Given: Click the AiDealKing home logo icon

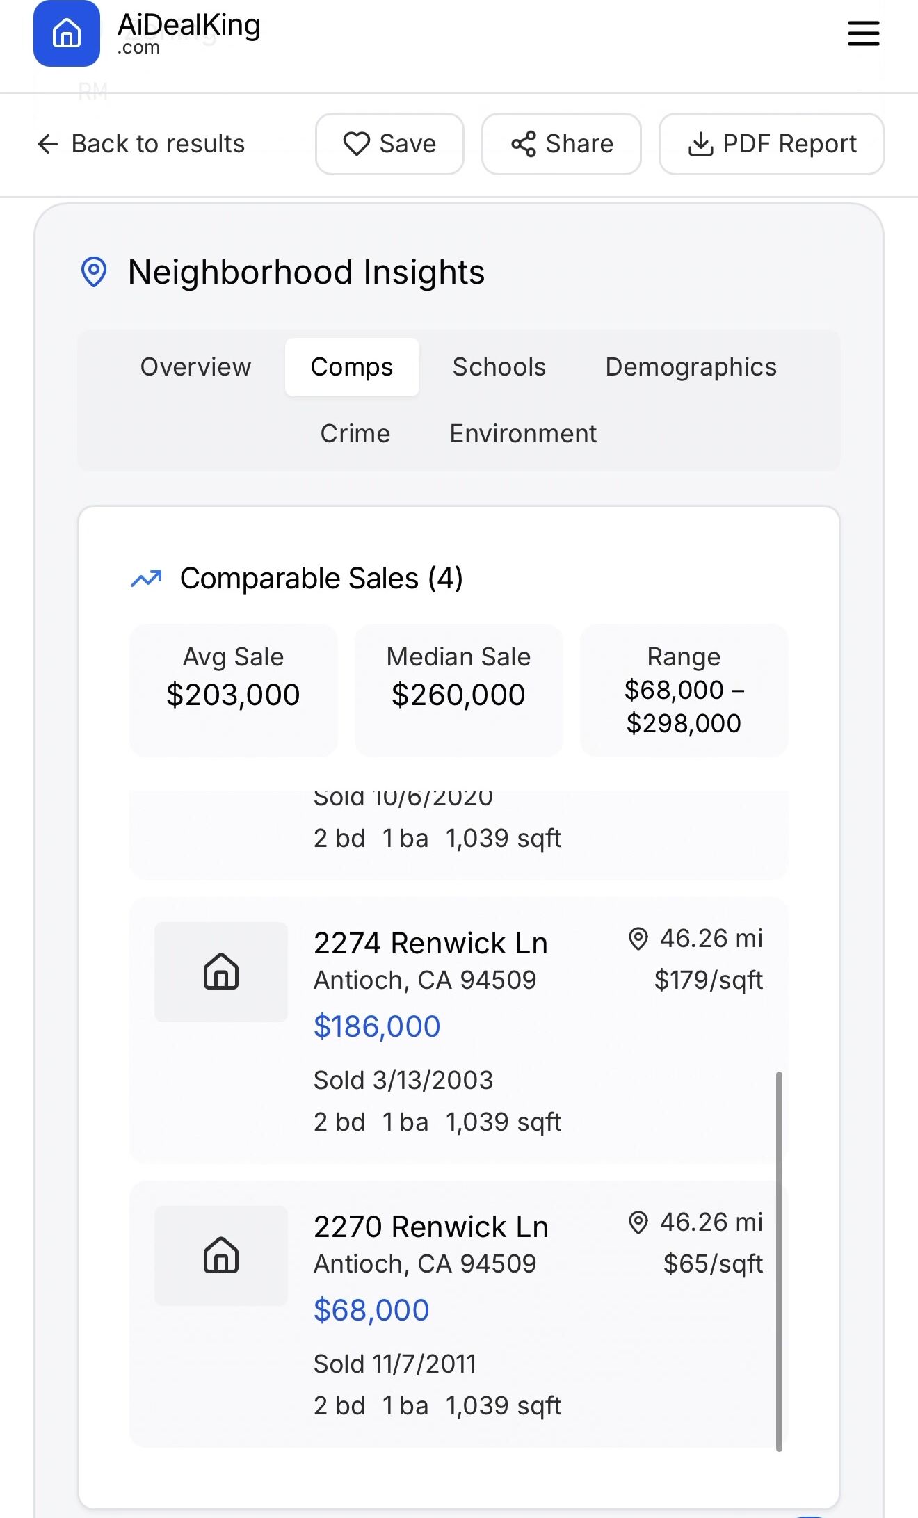Looking at the screenshot, I should pyautogui.click(x=67, y=33).
